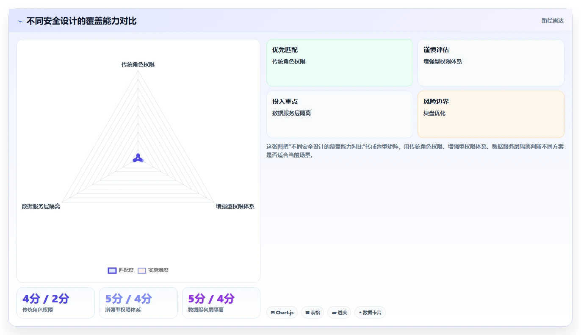Click the 匹配度 legend color box
The image size is (581, 335).
(112, 271)
